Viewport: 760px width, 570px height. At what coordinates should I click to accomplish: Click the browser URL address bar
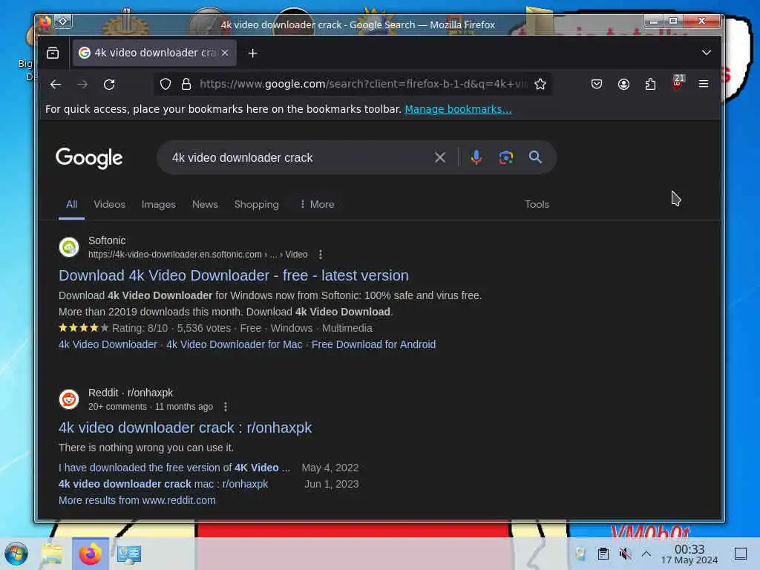[x=362, y=85]
